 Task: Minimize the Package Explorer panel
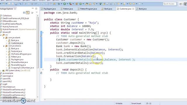click(x=33, y=8)
